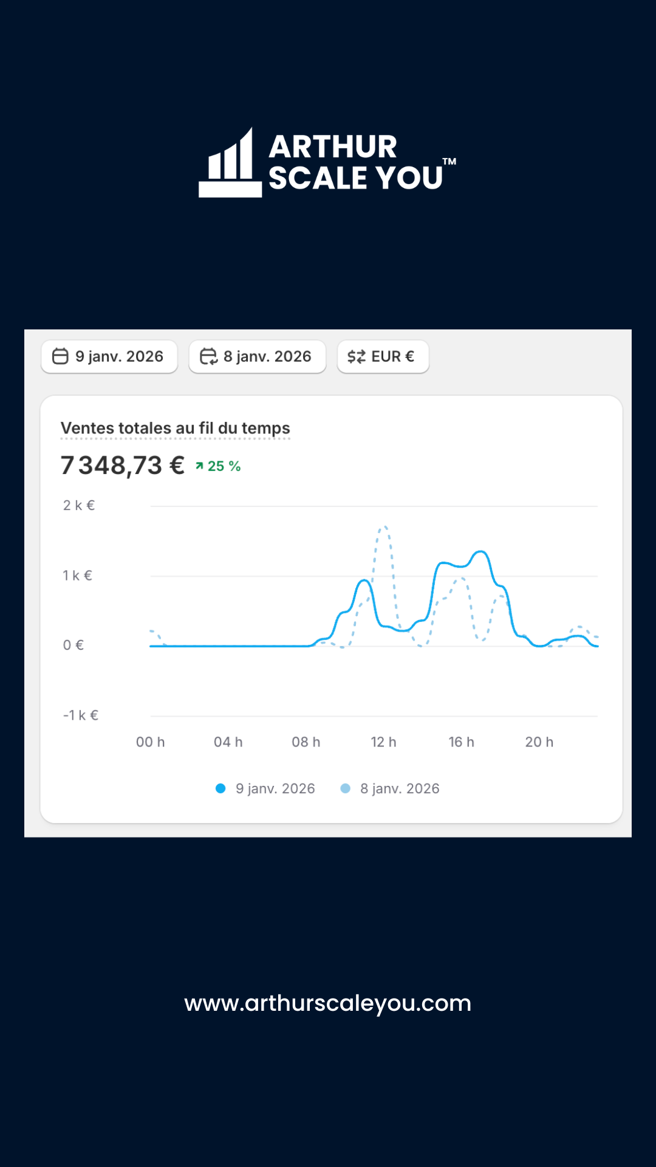This screenshot has width=656, height=1167.
Task: Open the 9 janv. 2026 date picker
Action: tap(109, 357)
